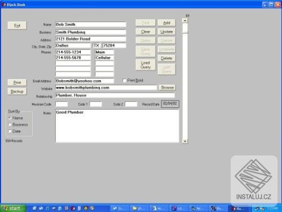Click the phone type field Main

point(104,52)
